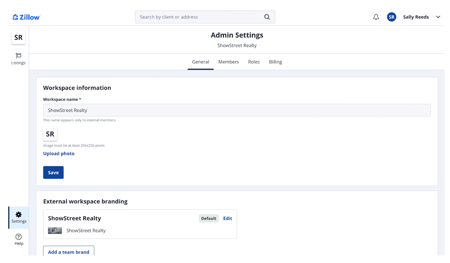Open notifications bell
The image size is (450, 263).
376,17
